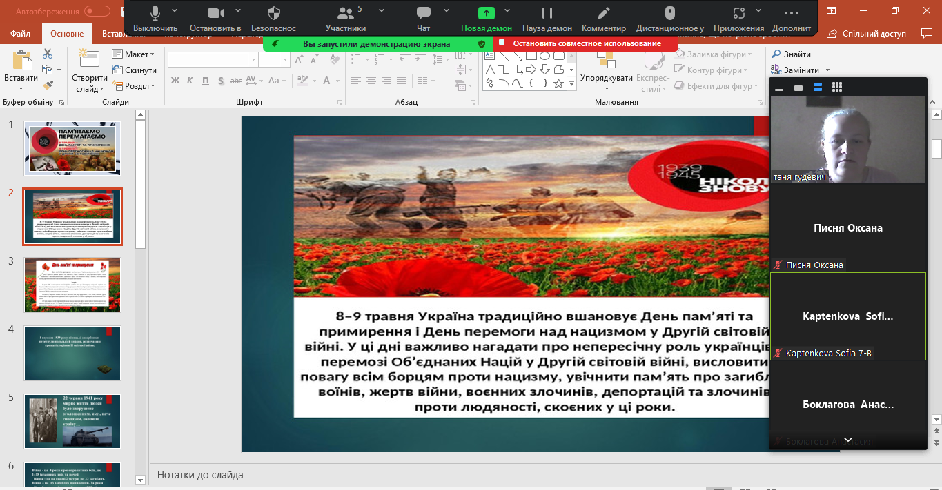Open the Макет layout dropdown

[x=134, y=54]
